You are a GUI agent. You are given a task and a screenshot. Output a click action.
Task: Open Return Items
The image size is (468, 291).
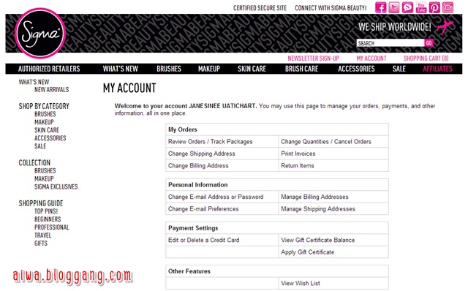pyautogui.click(x=298, y=166)
